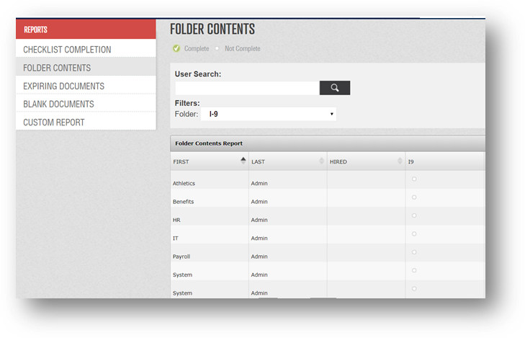Open Checklist Completion report
The height and width of the screenshot is (338, 525).
tap(86, 50)
